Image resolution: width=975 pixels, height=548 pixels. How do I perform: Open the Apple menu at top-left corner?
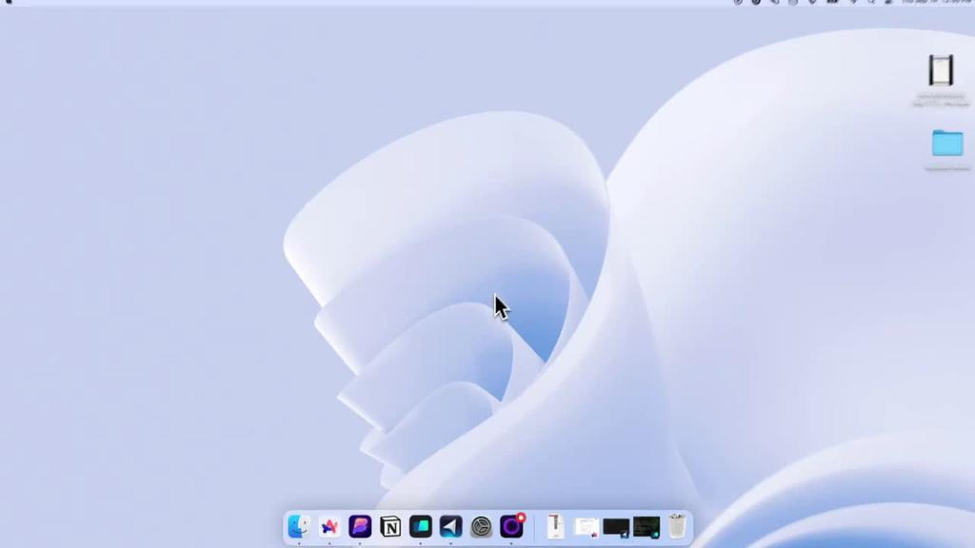[10, 2]
